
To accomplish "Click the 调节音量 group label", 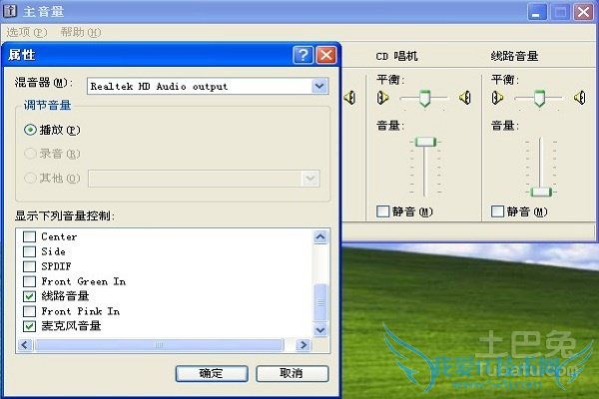I will point(47,105).
